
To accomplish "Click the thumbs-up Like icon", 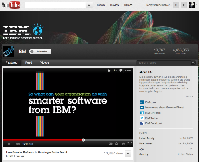I will [x=109, y=71].
